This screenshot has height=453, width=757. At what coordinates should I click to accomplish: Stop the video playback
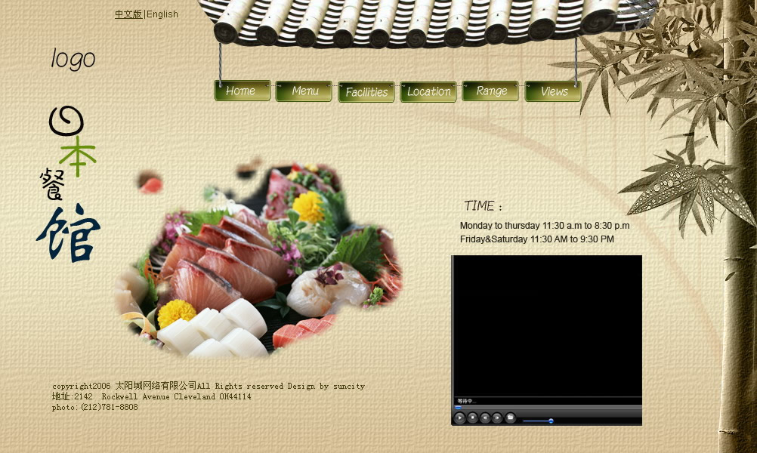tap(473, 418)
